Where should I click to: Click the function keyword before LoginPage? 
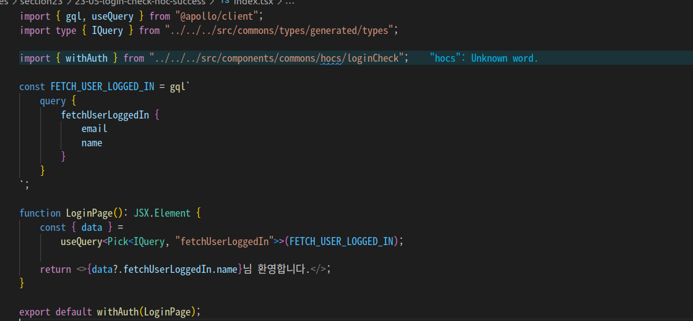pyautogui.click(x=40, y=214)
